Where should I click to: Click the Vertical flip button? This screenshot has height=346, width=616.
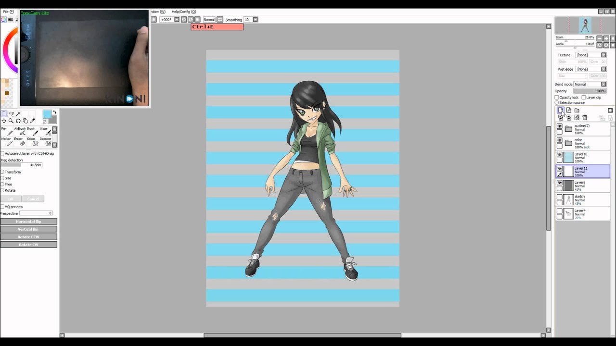(x=29, y=229)
